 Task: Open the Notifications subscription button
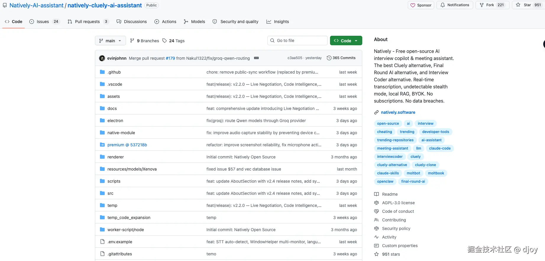[455, 5]
